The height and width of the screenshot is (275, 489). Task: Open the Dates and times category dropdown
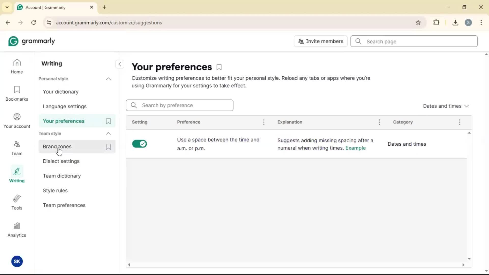pos(446,106)
